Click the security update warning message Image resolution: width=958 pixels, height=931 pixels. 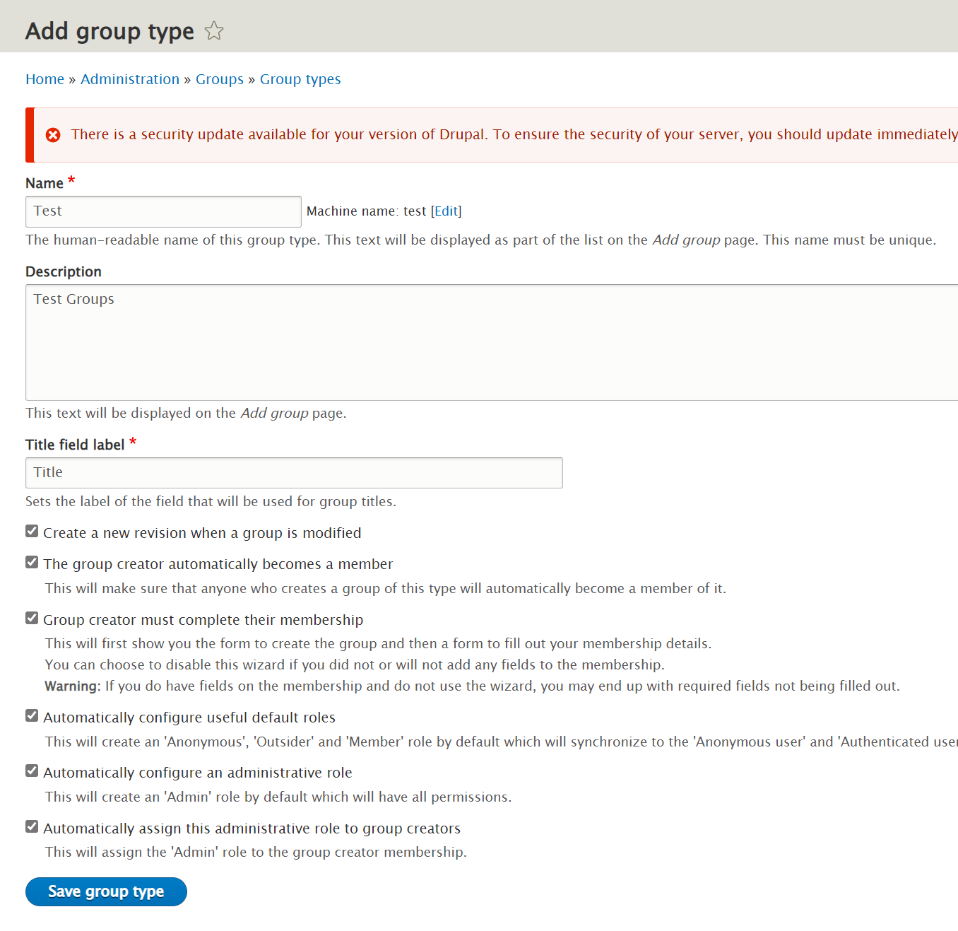click(x=495, y=134)
